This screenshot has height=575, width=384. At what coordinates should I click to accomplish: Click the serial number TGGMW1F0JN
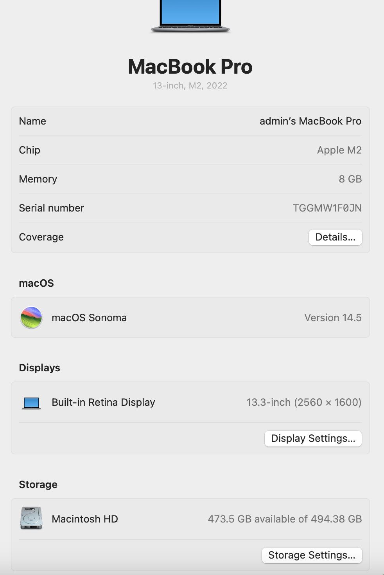click(x=327, y=208)
